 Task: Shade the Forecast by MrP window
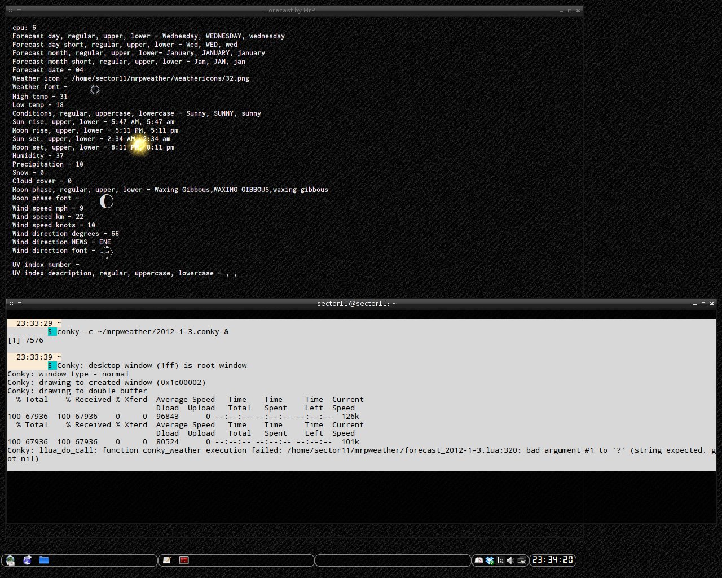coord(20,10)
